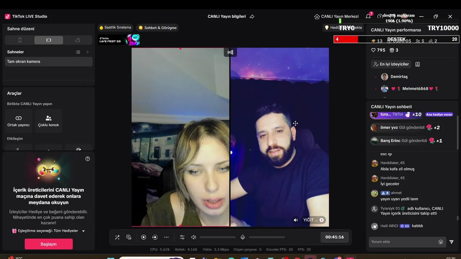Viewport: 461px width, 259px height.
Task: Adjust the microphone level slider
Action: [267, 237]
